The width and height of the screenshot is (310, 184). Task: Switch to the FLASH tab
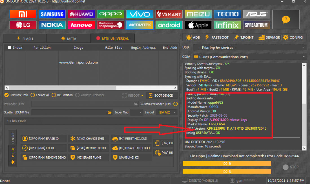click(x=25, y=39)
